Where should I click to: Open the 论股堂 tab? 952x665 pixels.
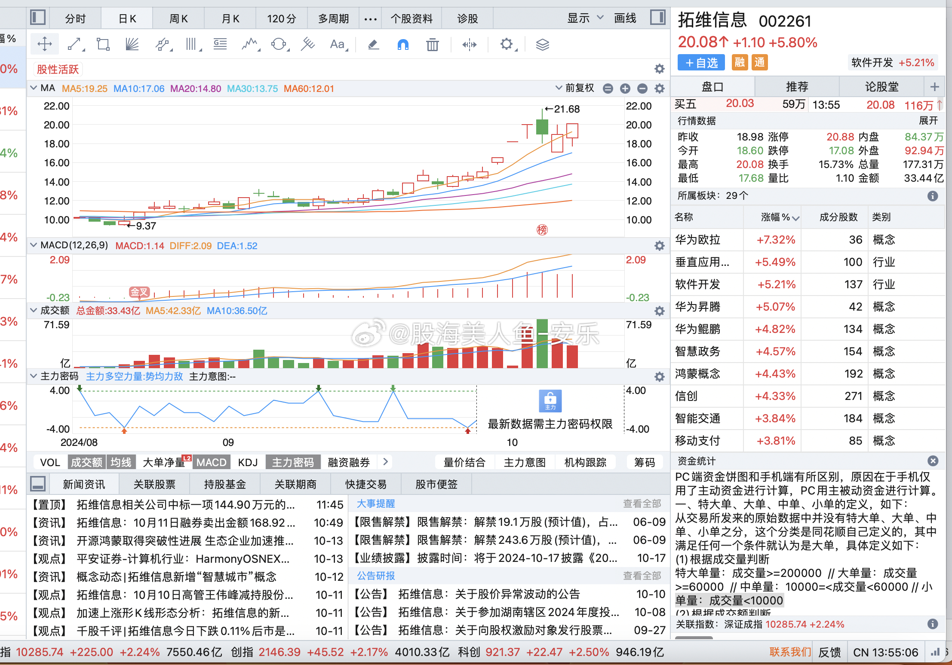(x=881, y=87)
